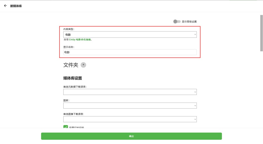
Task: Expand the 首选图像下载语言 dropdown
Action: [x=130, y=119]
